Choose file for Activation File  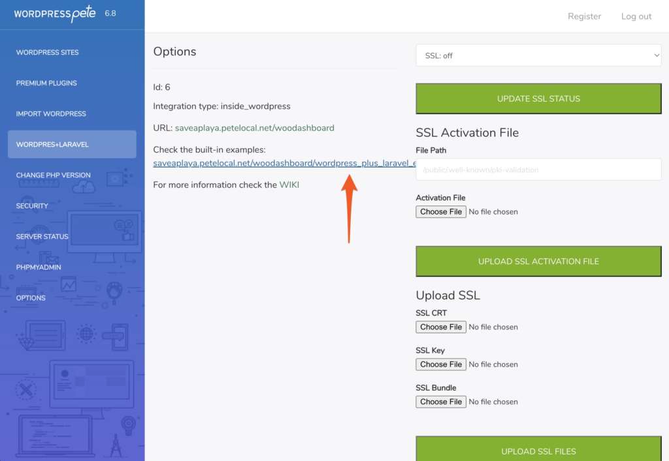pos(441,212)
